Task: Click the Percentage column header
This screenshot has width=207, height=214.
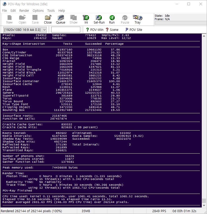Action: [114, 44]
